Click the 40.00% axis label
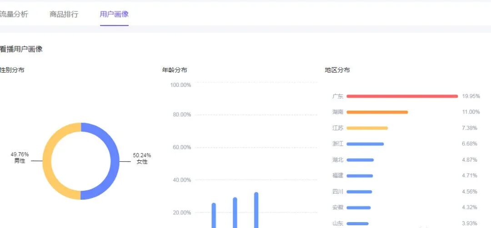This screenshot has width=491, height=228. (x=182, y=180)
